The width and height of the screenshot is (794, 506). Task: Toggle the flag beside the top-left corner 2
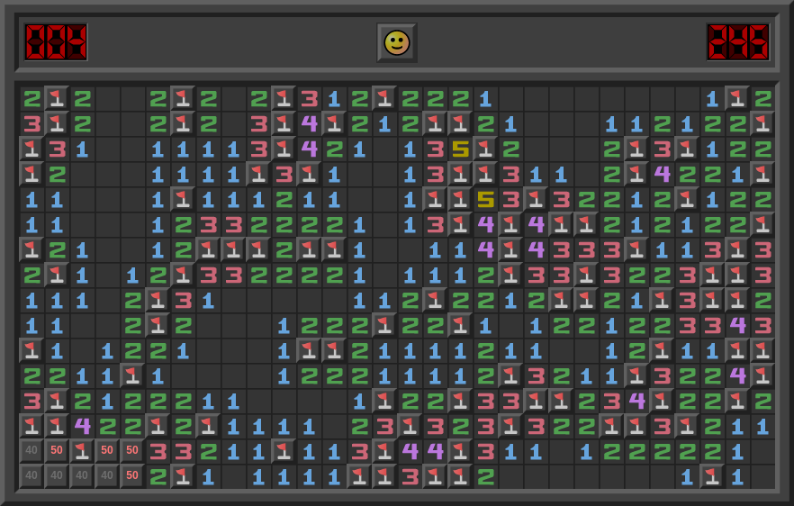(x=58, y=98)
